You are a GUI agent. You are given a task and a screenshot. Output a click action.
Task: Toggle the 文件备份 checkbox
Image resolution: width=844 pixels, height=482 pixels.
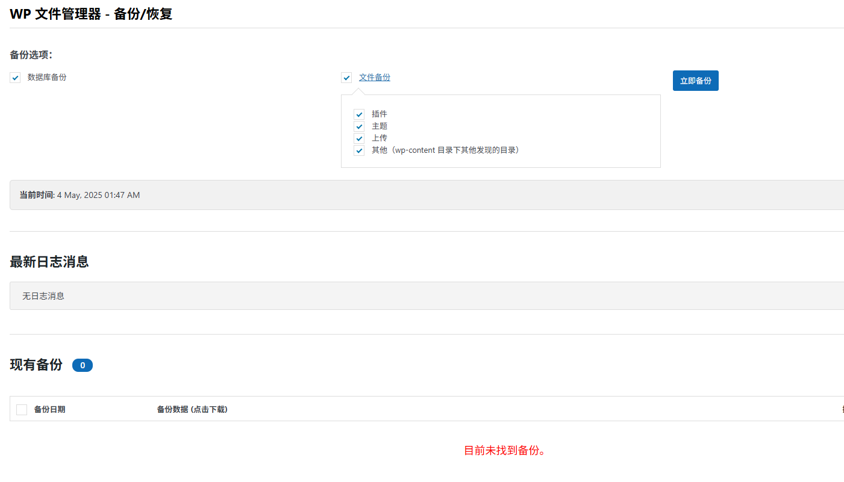pos(346,78)
